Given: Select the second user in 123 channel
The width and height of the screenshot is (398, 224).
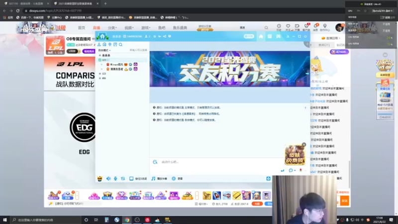Looking at the screenshot, I should (x=122, y=69).
